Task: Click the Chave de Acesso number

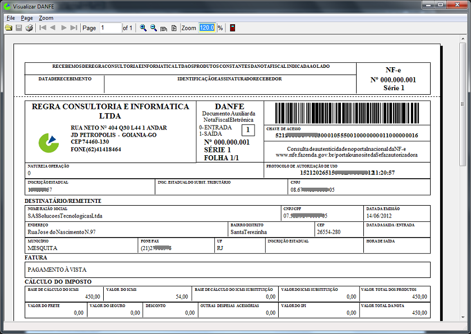Action: (347, 136)
